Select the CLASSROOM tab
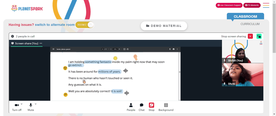This screenshot has width=276, height=116. [245, 16]
